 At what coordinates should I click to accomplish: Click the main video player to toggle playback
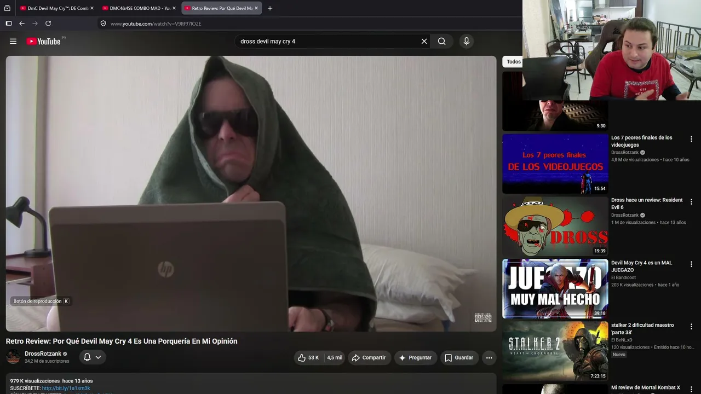(251, 194)
